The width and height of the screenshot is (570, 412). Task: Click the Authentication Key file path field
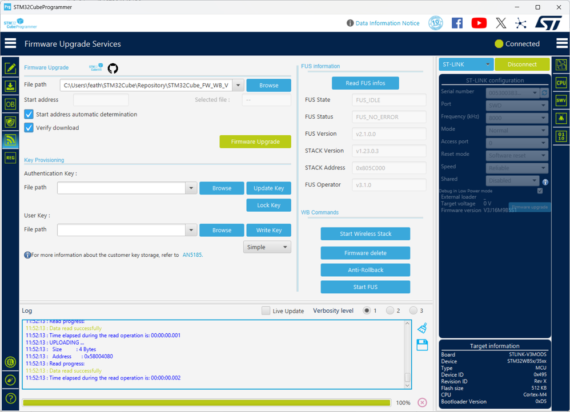(x=122, y=188)
